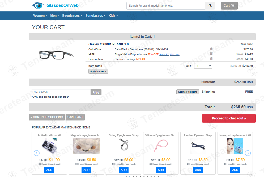Click the search magnifier icon button
This screenshot has height=177, width=264.
pyautogui.click(x=210, y=6)
